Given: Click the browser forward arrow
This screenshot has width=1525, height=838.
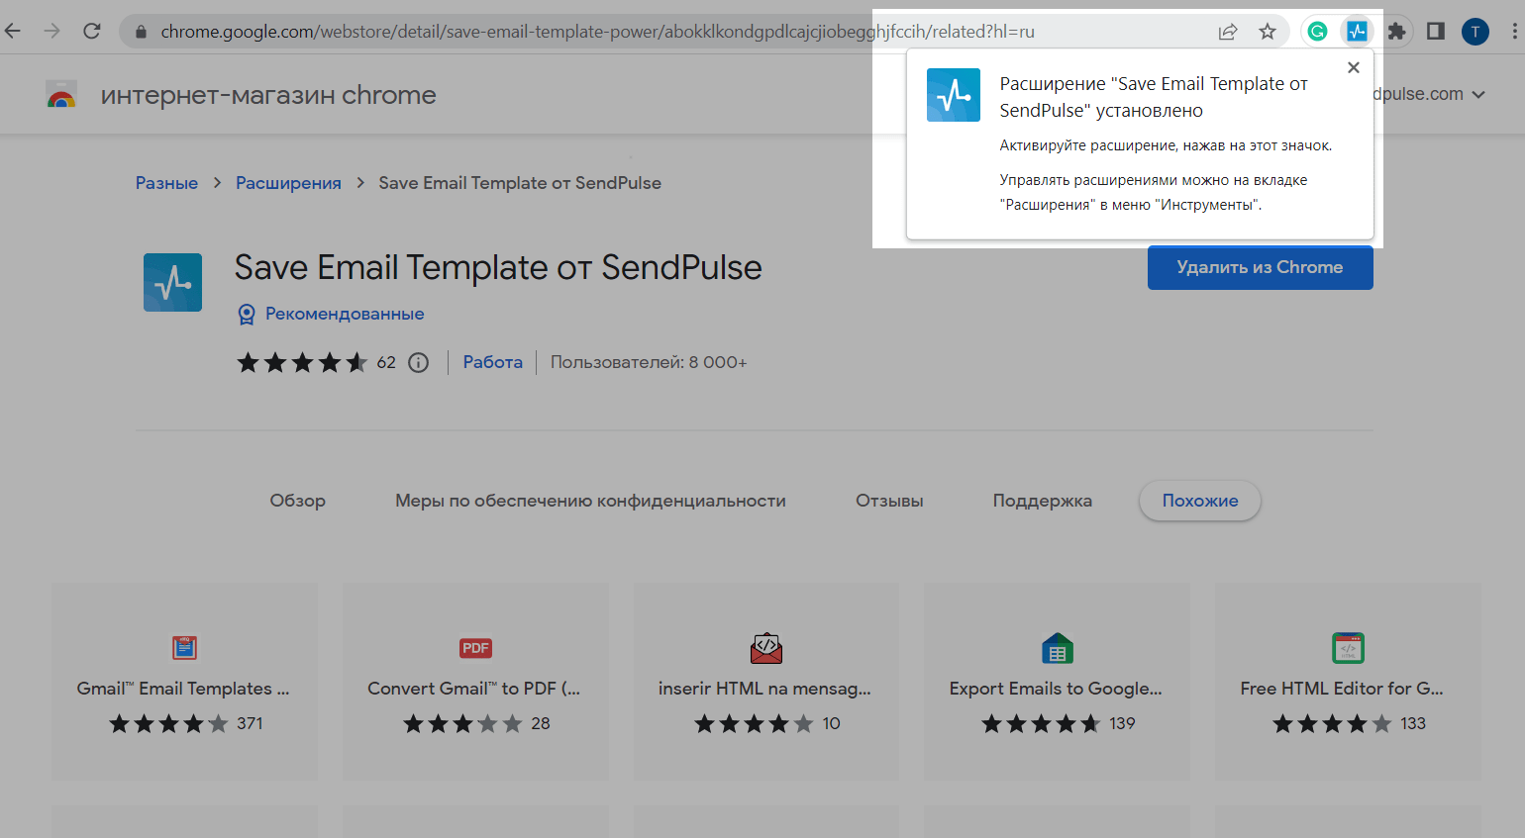Looking at the screenshot, I should point(51,31).
